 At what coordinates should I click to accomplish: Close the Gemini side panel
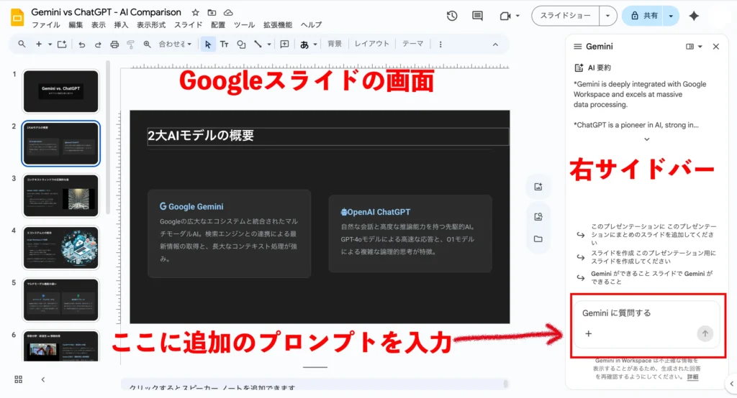(716, 47)
